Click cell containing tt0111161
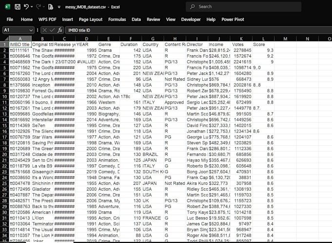The height and width of the screenshot is (243, 332). (x=20, y=50)
